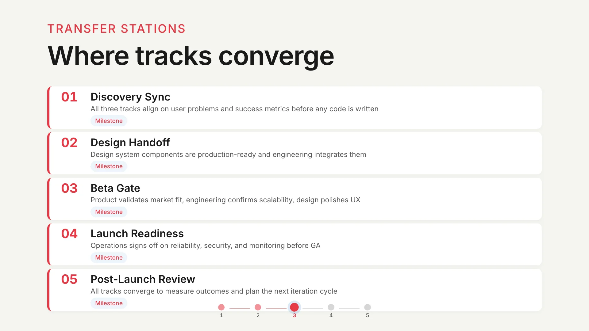Open the Launch Readiness heading
Screen dimensions: 589x331
137,234
